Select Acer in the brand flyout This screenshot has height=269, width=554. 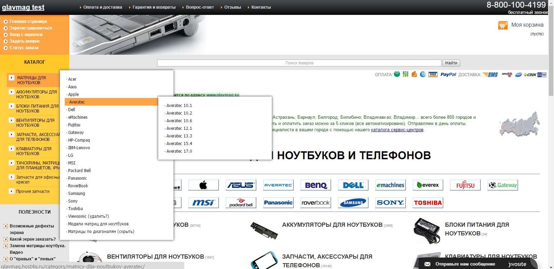click(x=72, y=79)
